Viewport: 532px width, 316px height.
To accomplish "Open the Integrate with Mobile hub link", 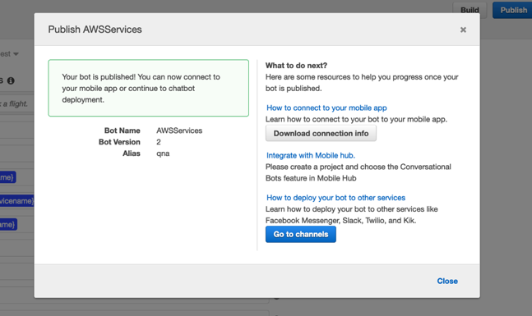I will coord(311,155).
